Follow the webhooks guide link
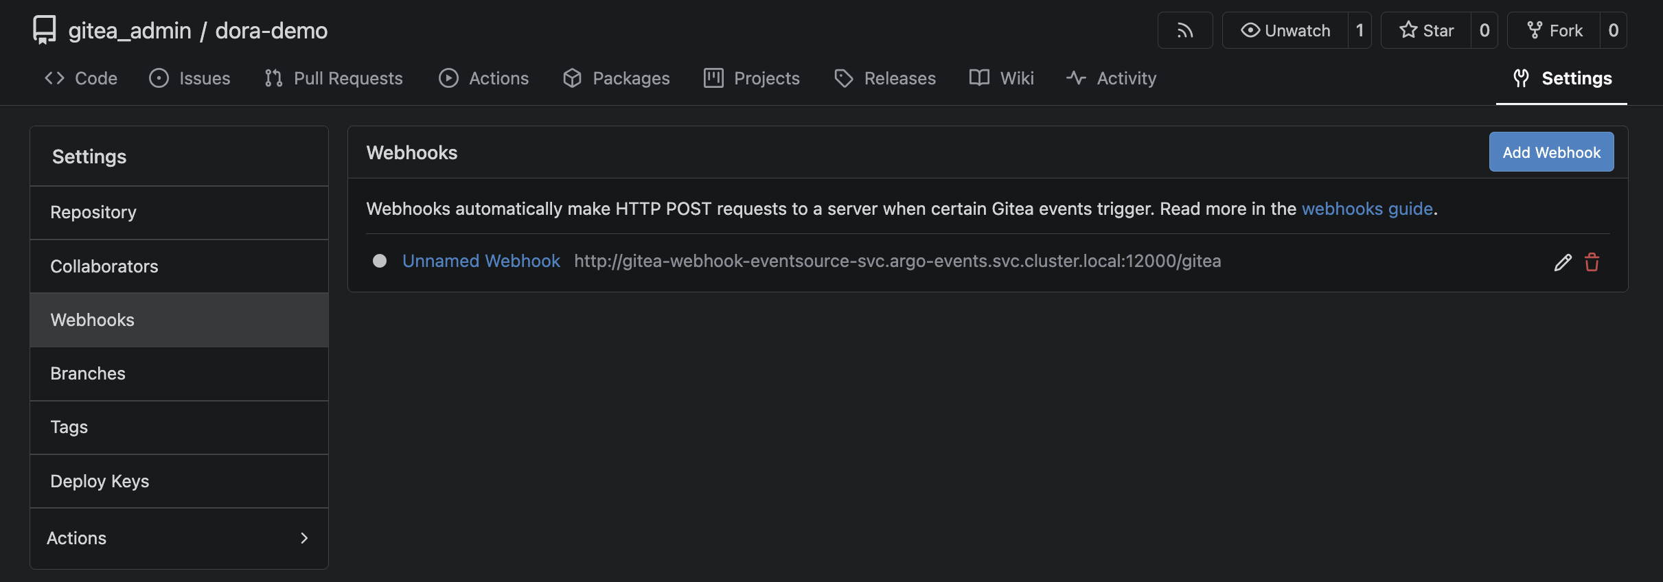 1367,209
